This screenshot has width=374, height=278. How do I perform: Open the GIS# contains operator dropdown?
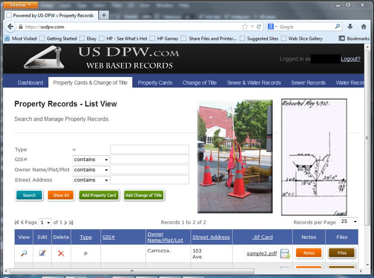tap(91, 159)
